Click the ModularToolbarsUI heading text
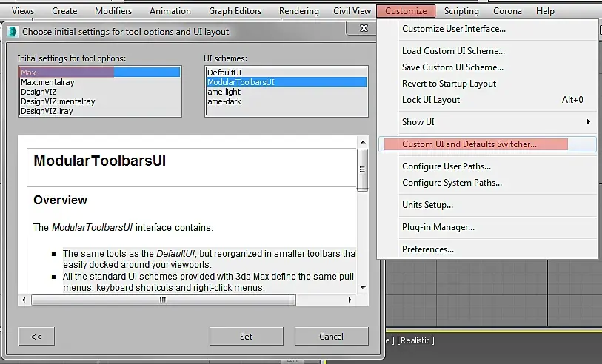602x364 pixels. click(x=100, y=161)
